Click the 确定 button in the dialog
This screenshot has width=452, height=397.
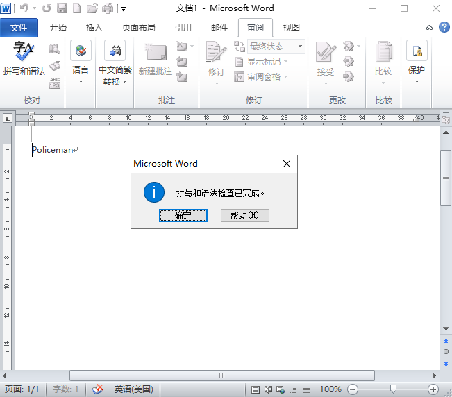tap(183, 215)
